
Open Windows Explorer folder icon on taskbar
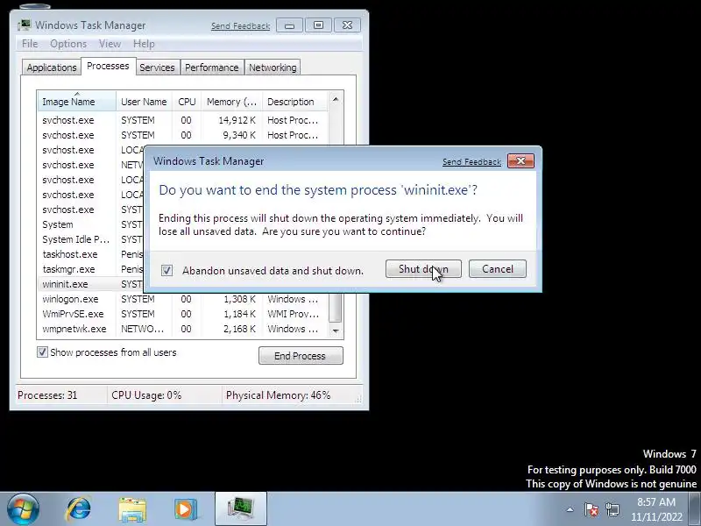click(132, 510)
